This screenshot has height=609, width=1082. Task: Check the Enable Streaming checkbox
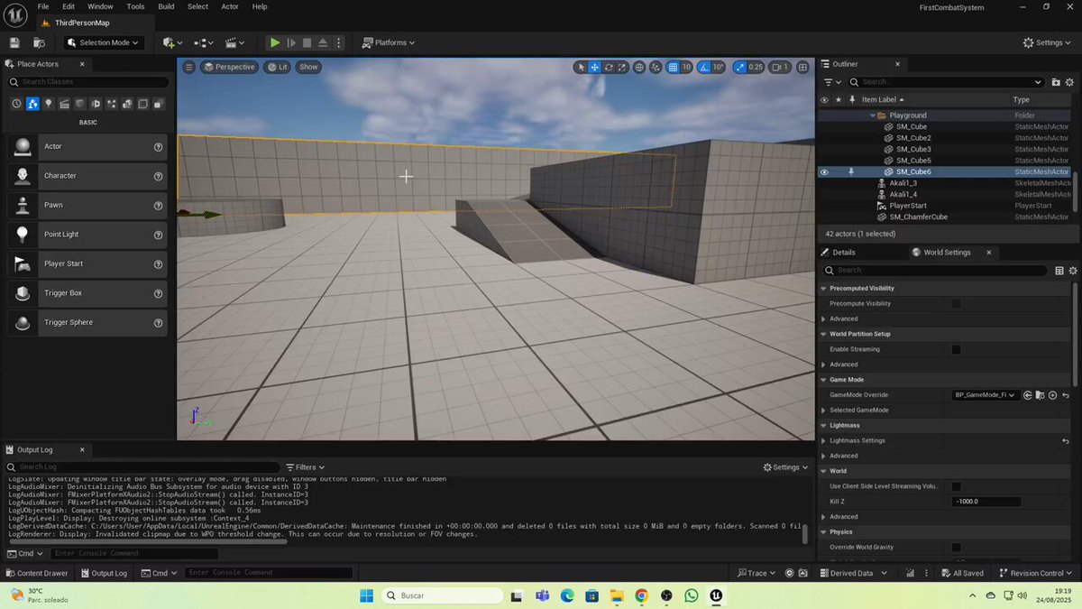point(956,349)
